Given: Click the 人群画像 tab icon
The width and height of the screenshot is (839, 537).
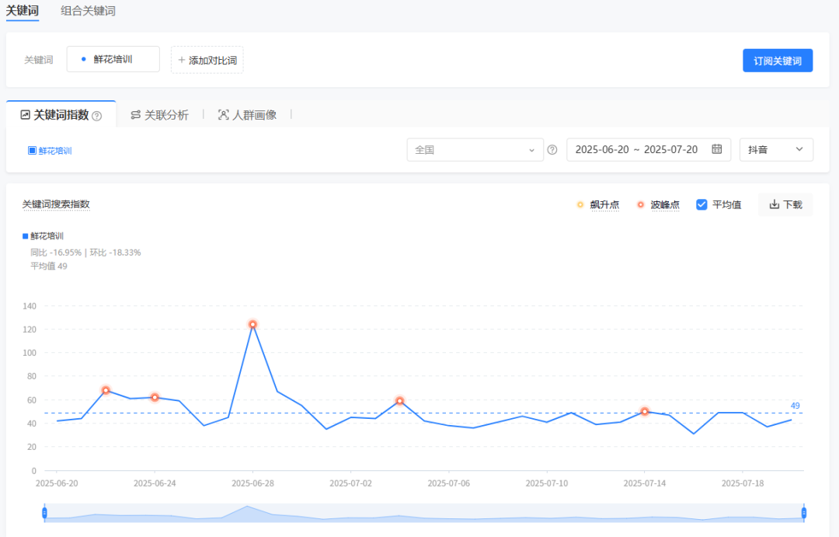Looking at the screenshot, I should click(x=224, y=115).
